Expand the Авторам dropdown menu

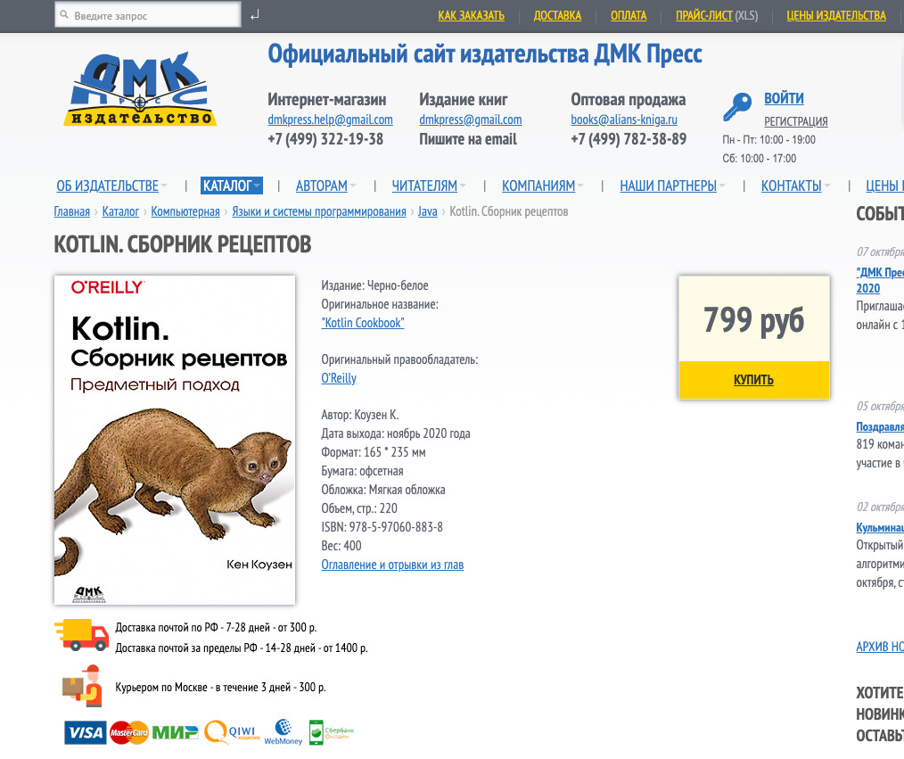tap(325, 186)
